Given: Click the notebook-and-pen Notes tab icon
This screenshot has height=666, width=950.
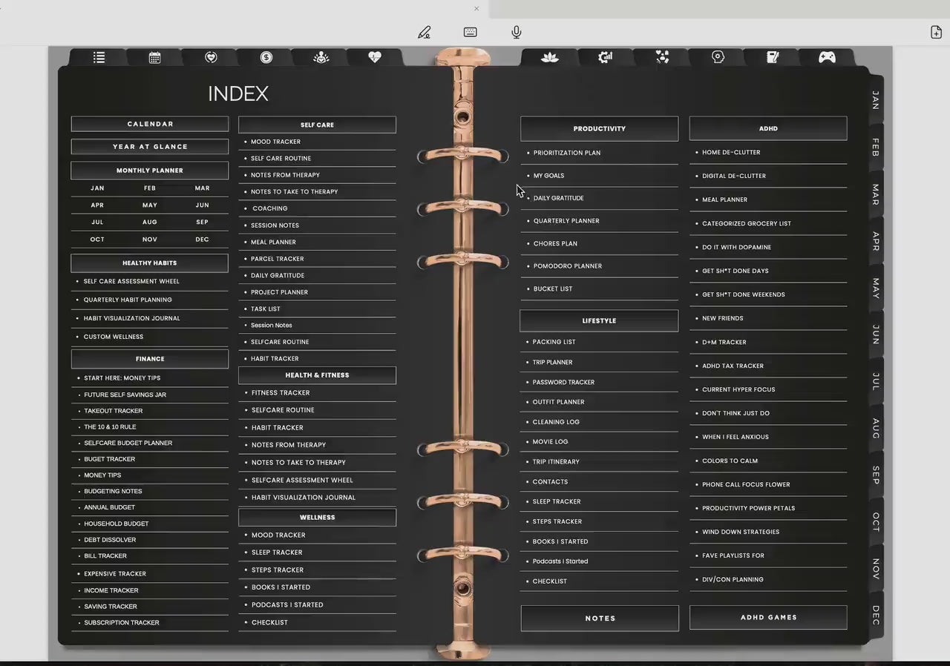Looking at the screenshot, I should (x=773, y=56).
